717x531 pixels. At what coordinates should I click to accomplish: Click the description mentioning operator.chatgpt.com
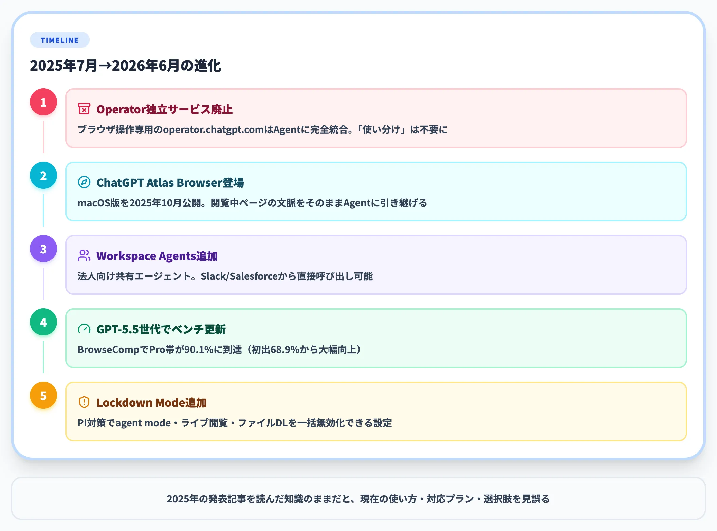point(263,130)
